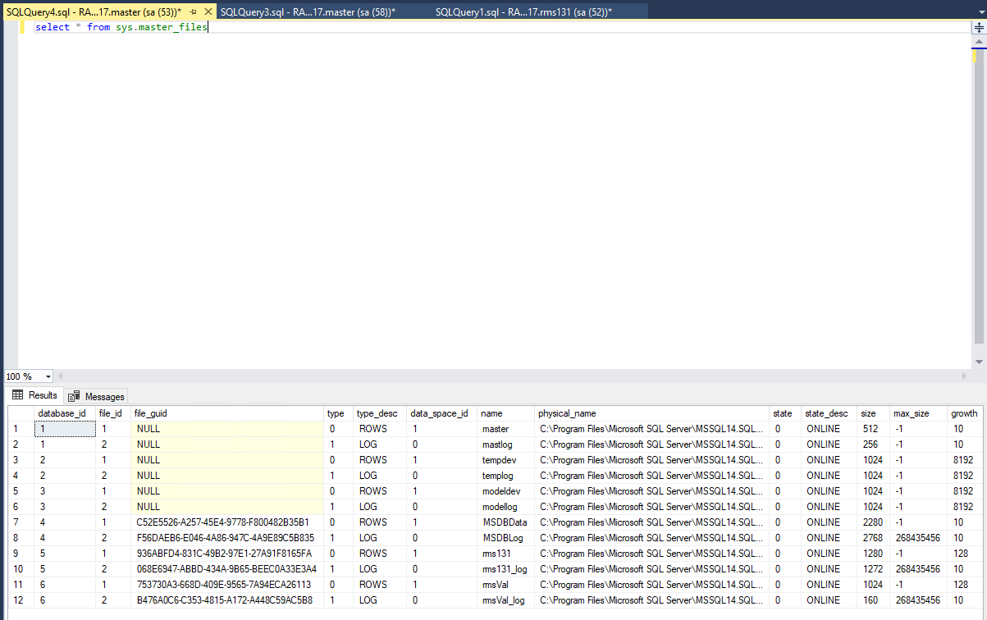The height and width of the screenshot is (620, 987).
Task: Click the MSDBData file_guid cell
Action: (223, 522)
